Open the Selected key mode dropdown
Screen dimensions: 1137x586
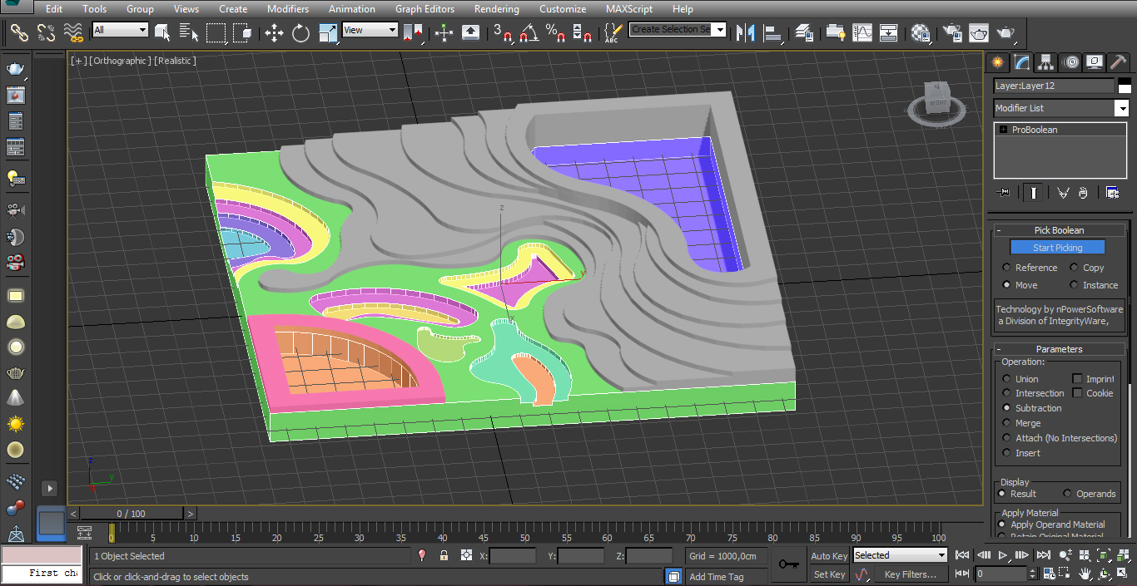pyautogui.click(x=901, y=555)
